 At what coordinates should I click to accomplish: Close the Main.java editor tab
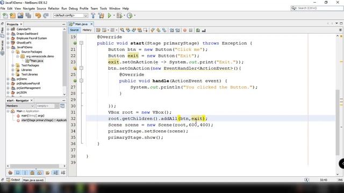point(91,24)
